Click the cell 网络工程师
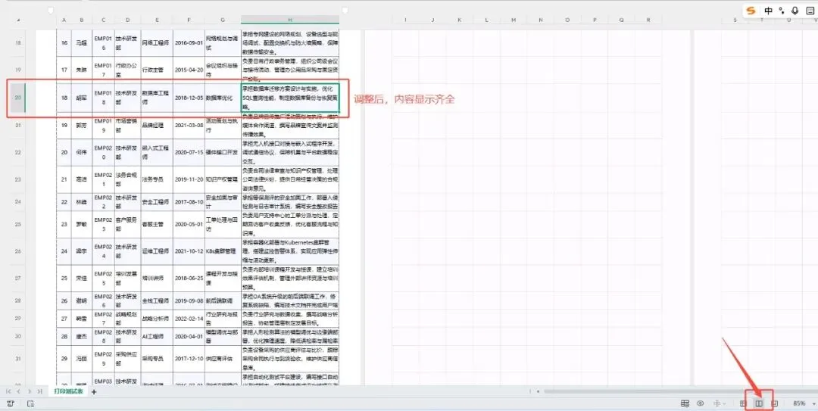The image size is (818, 411). pos(157,43)
